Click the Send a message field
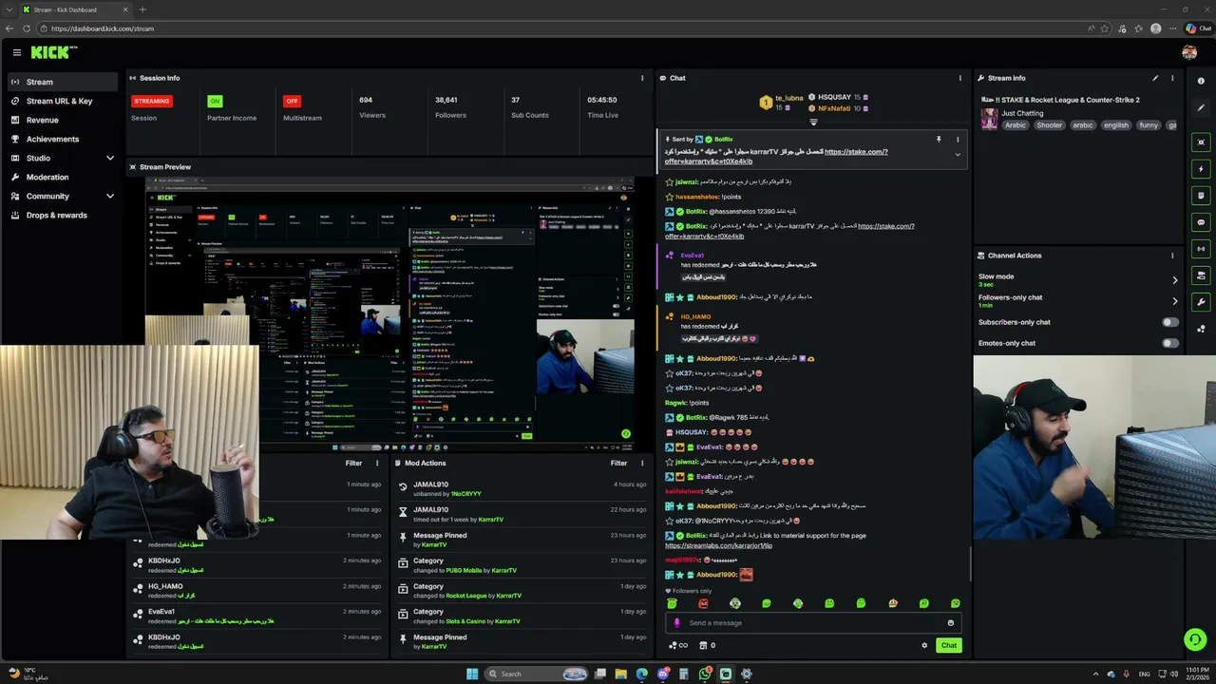The image size is (1216, 684). point(813,623)
